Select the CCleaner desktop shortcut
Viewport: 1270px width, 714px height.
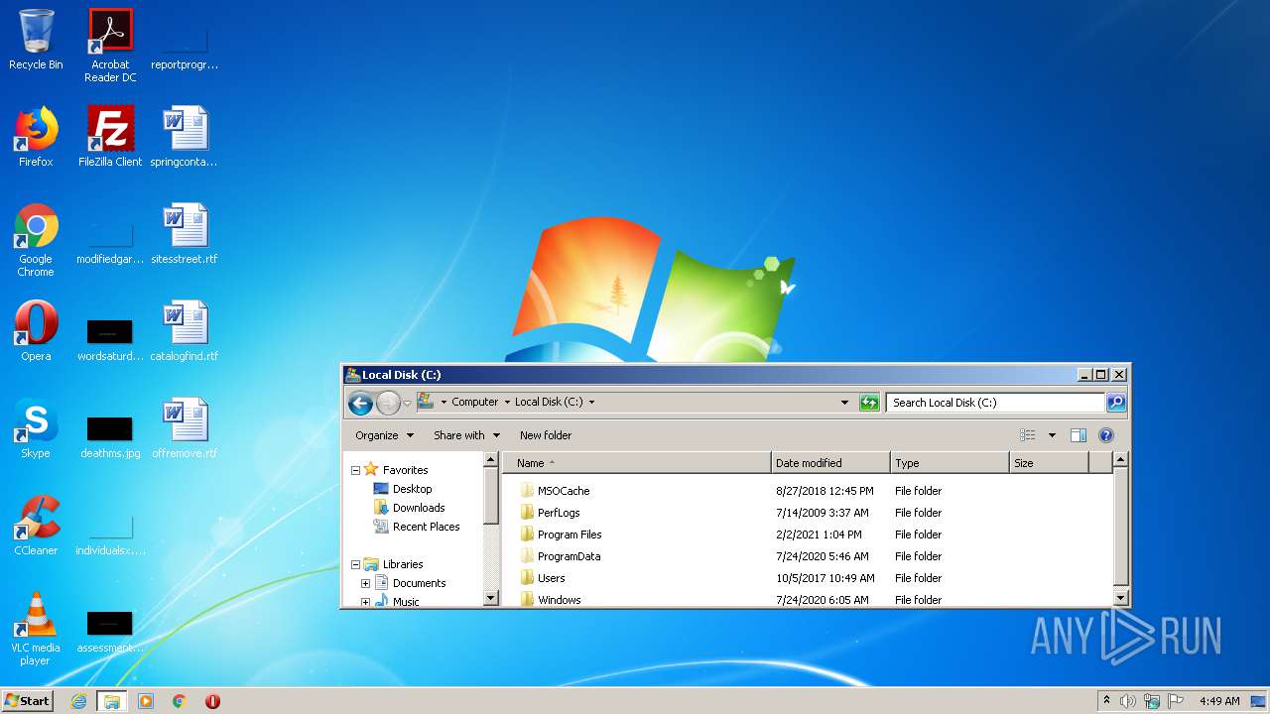tap(36, 526)
